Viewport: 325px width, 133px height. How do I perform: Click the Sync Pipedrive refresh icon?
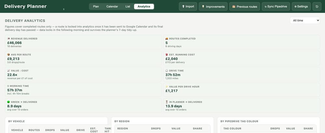266,6
